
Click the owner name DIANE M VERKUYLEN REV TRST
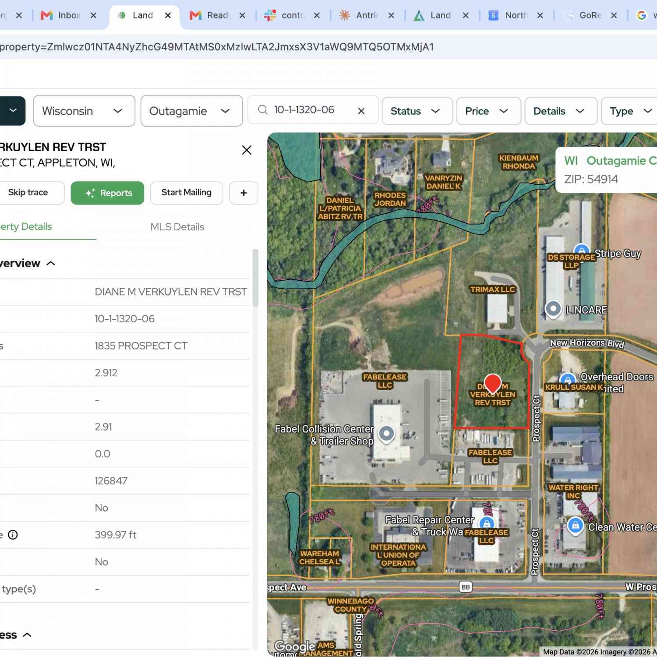click(171, 292)
